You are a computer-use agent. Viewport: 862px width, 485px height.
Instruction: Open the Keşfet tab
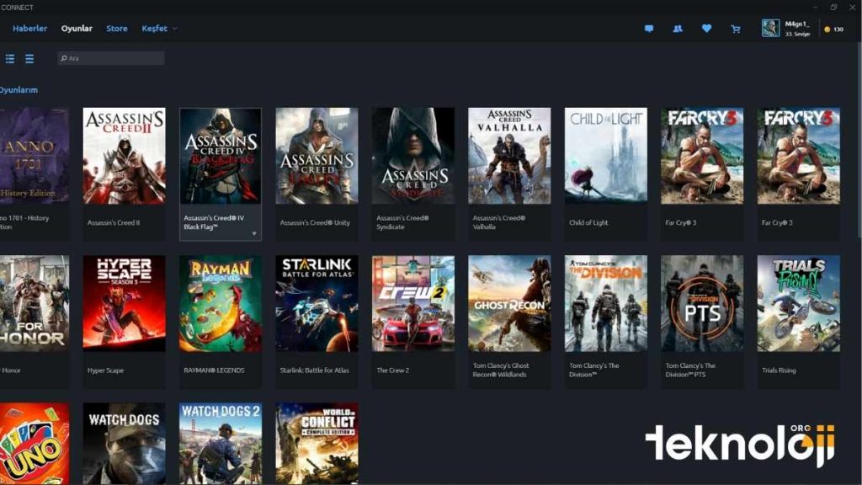(x=155, y=28)
